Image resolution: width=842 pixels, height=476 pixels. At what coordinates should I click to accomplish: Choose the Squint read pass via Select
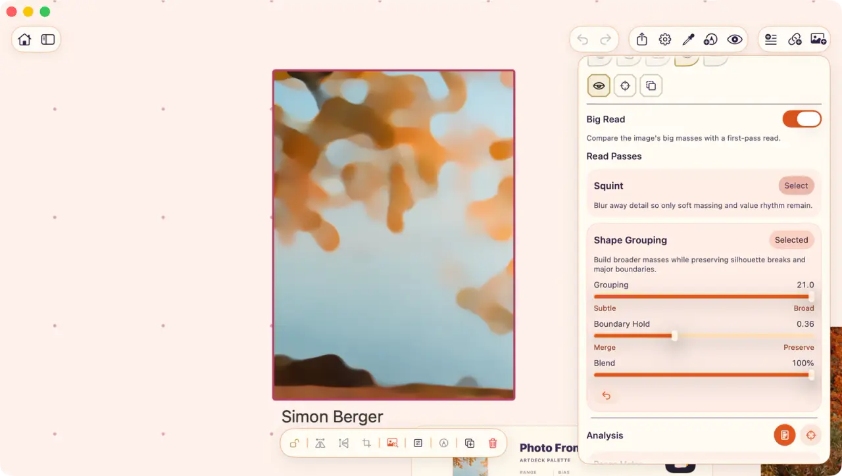pyautogui.click(x=796, y=186)
